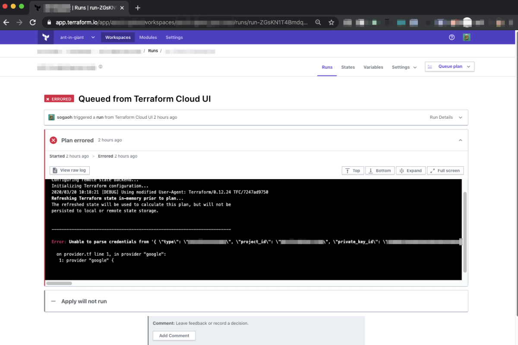Click the 'Started 2 hours ago' text
Image resolution: width=518 pixels, height=345 pixels.
[69, 156]
